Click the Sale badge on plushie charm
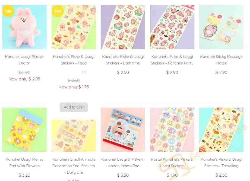This screenshot has width=250, height=181. (8, 11)
